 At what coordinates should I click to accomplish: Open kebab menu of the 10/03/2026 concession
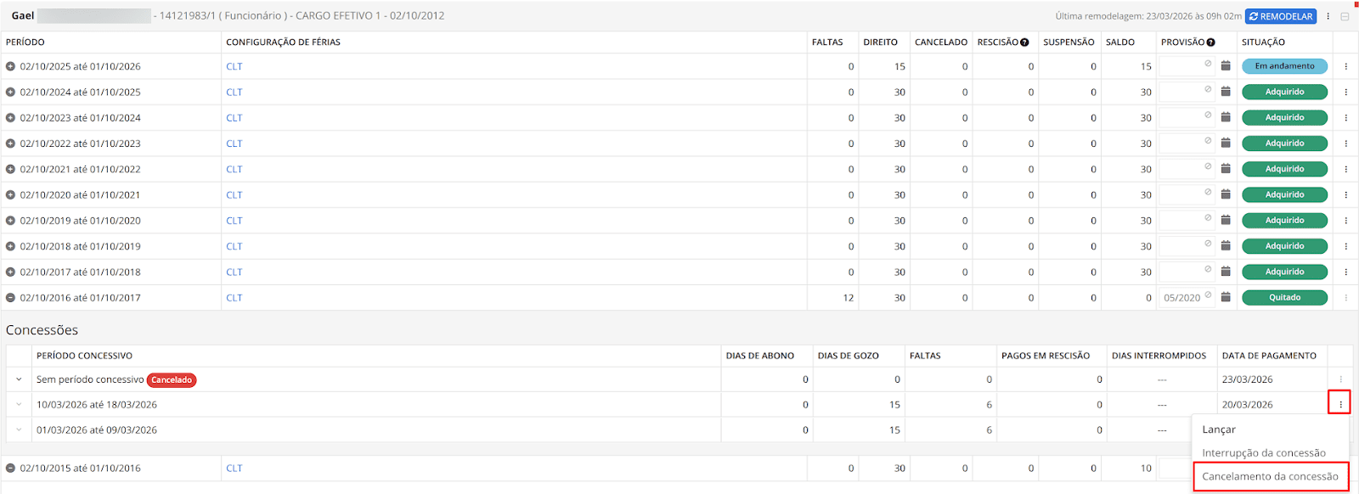point(1340,404)
